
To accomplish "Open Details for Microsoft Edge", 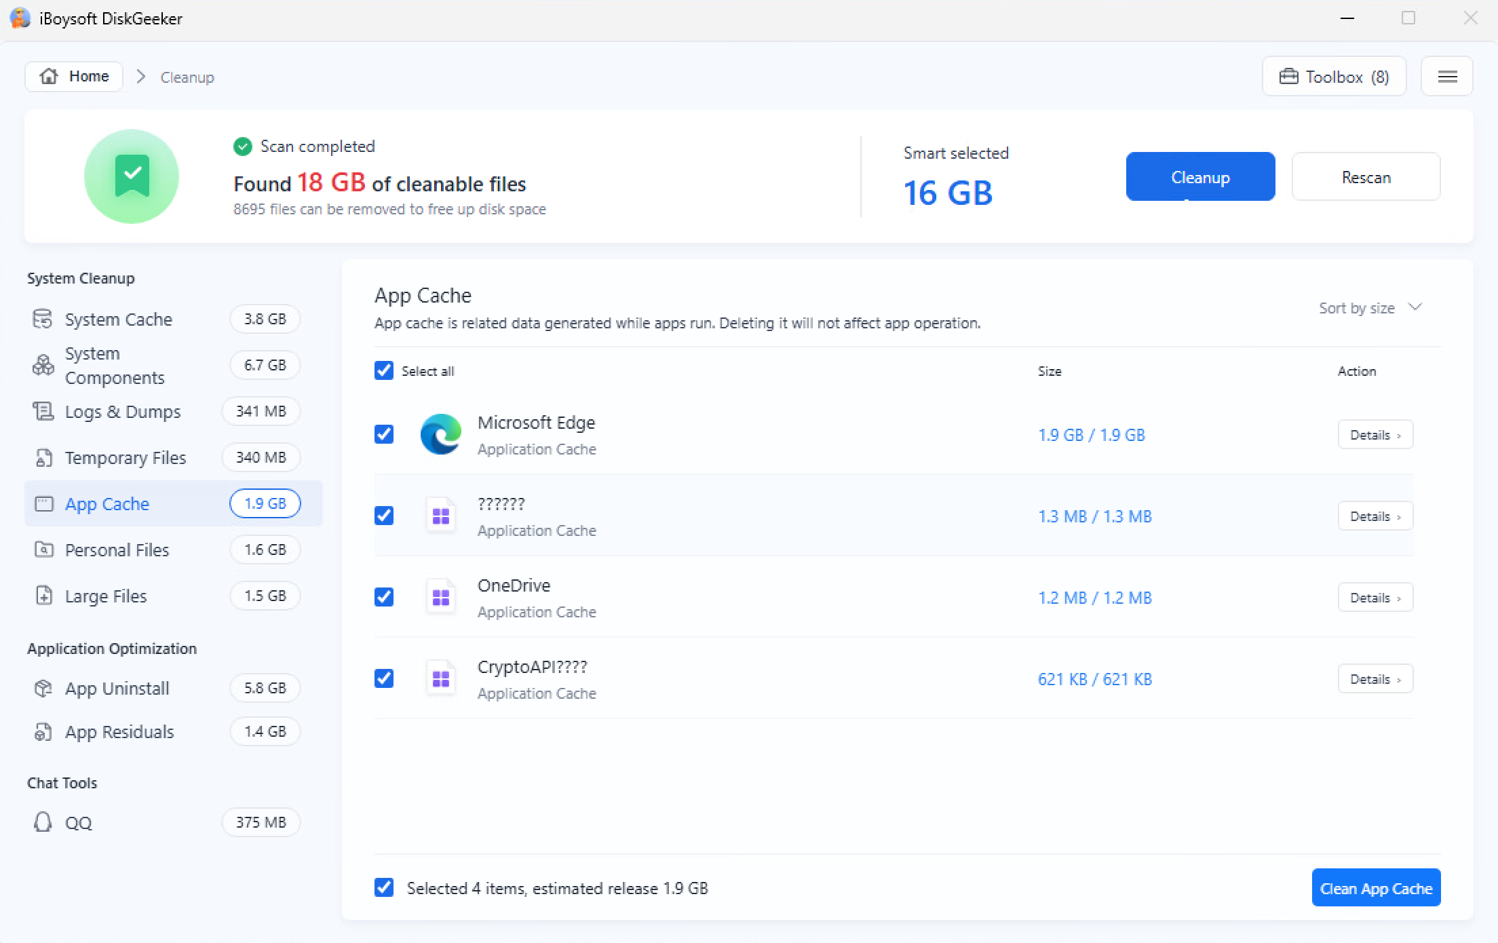I will [1375, 435].
